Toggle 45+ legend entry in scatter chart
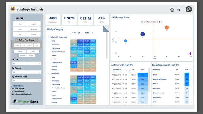The width and height of the screenshot is (203, 114). 161,22
